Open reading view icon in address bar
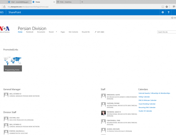This screenshot has height=135, width=176. pyautogui.click(x=163, y=7)
